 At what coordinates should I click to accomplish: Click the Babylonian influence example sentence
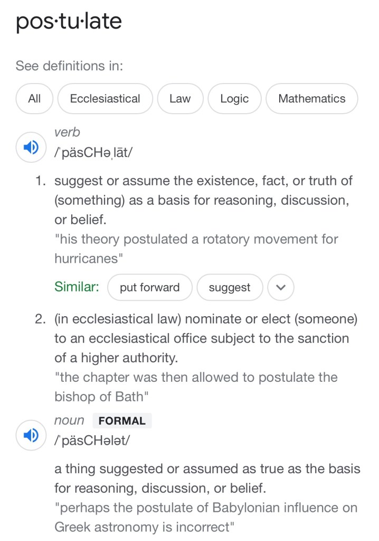pyautogui.click(x=206, y=517)
